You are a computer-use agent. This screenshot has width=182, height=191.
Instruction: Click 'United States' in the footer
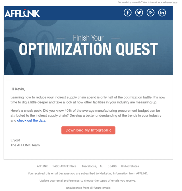pyautogui.click(x=130, y=166)
